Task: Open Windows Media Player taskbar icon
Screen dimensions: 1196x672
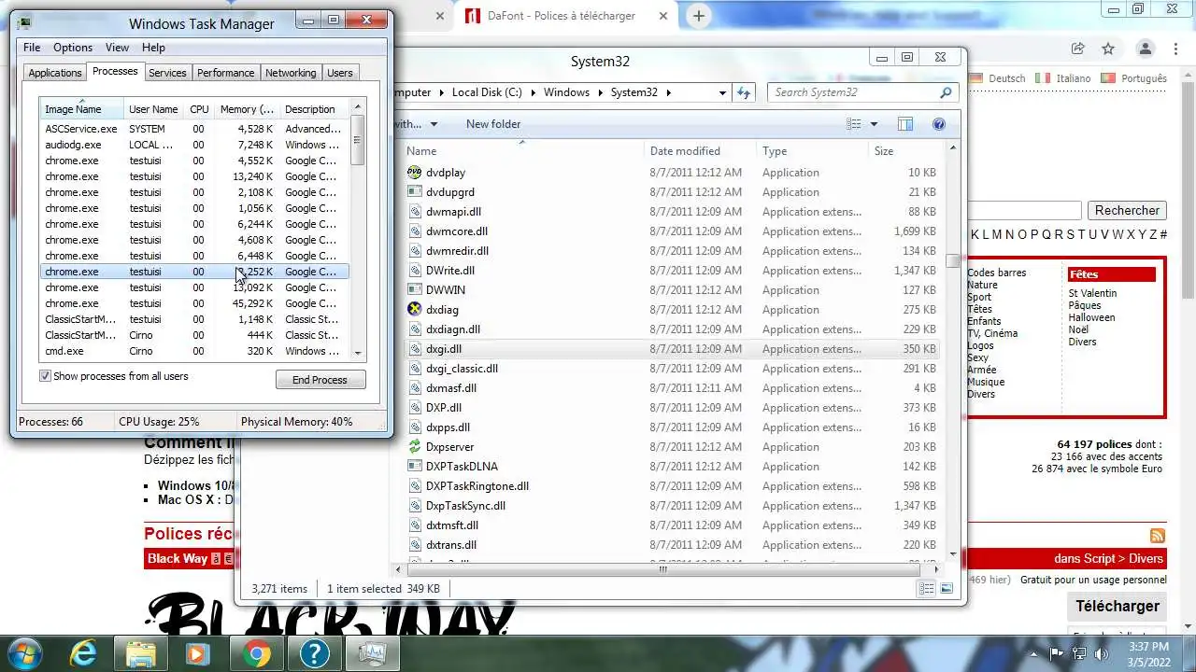Action: click(198, 653)
